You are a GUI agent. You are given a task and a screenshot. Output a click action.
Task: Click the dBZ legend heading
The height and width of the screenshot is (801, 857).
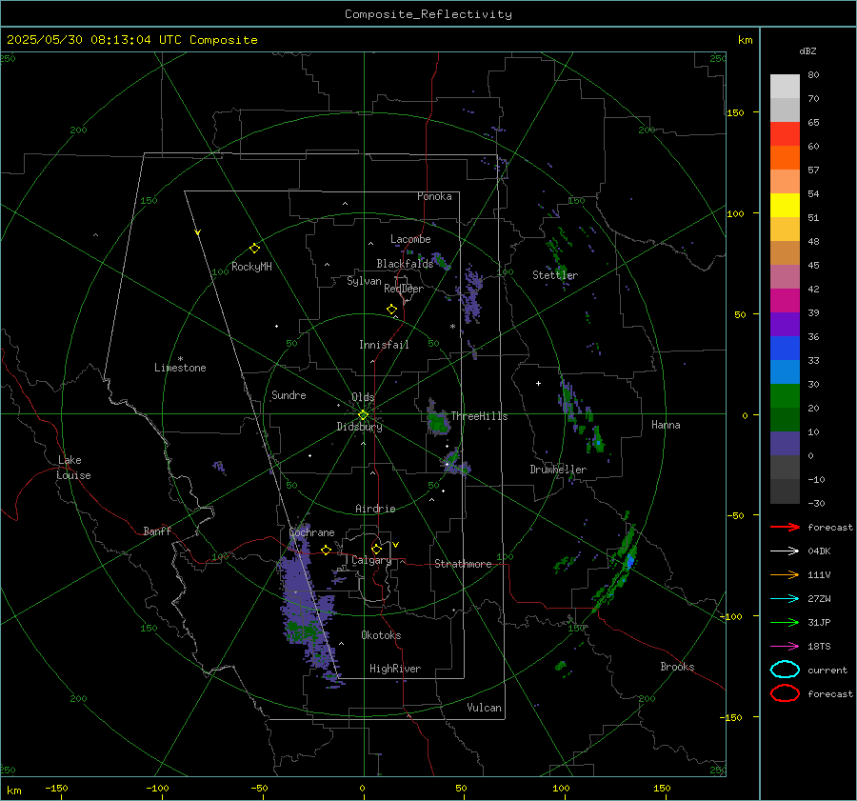tap(807, 50)
